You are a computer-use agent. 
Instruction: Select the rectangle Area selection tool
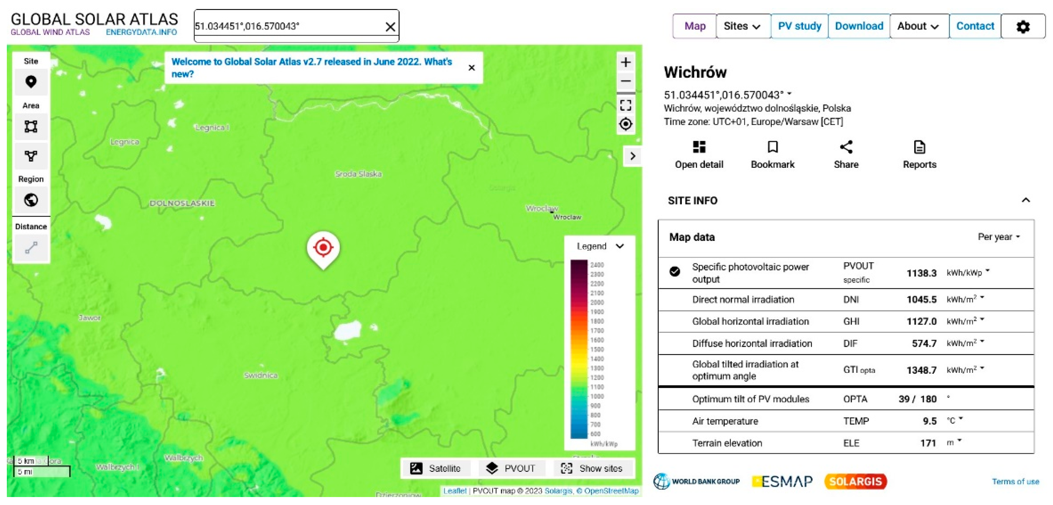pyautogui.click(x=31, y=126)
